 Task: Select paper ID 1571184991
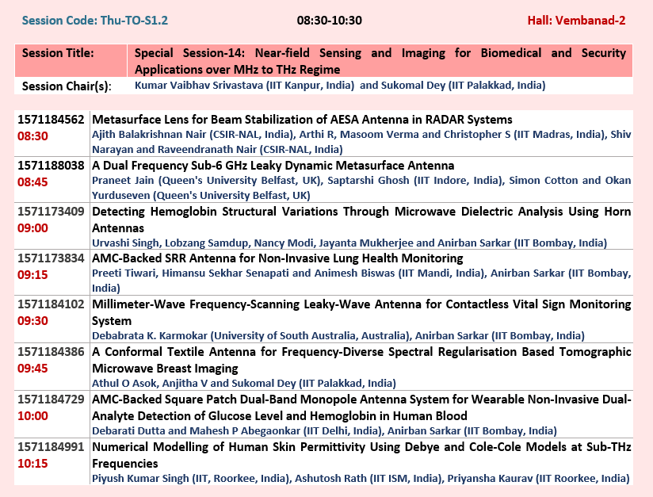click(51, 447)
